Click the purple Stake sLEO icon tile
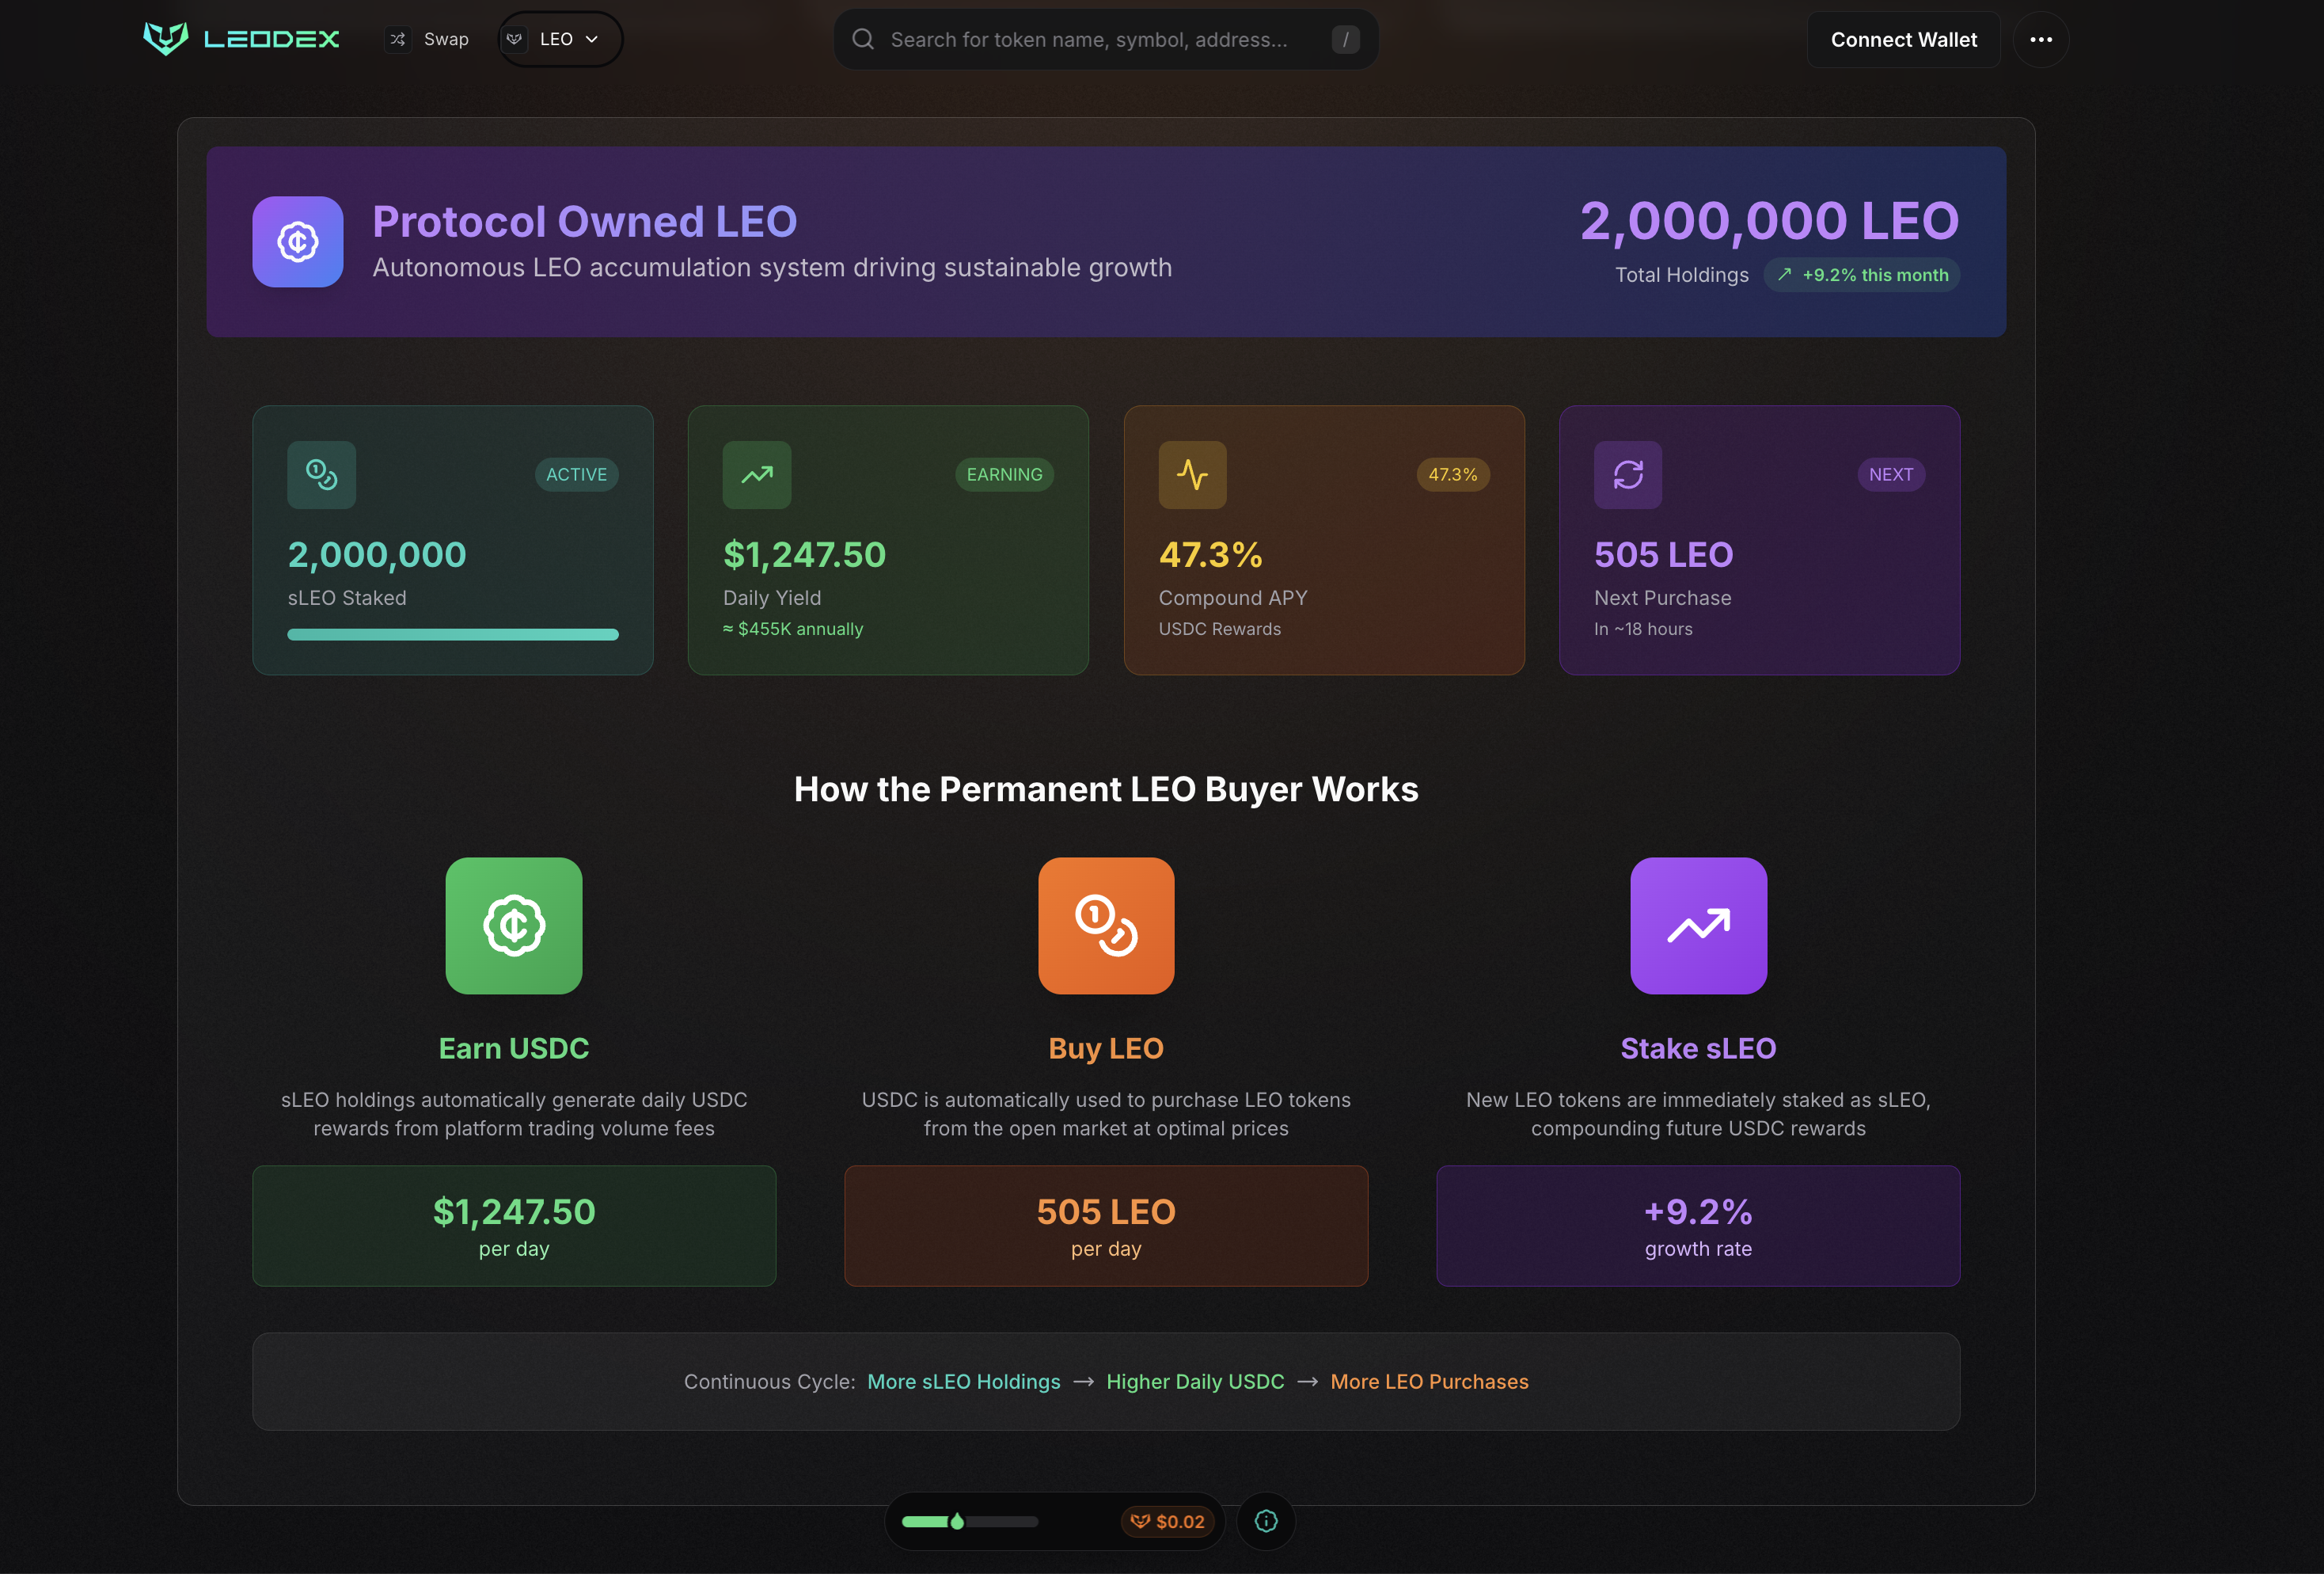Image resolution: width=2324 pixels, height=1574 pixels. [x=1698, y=925]
